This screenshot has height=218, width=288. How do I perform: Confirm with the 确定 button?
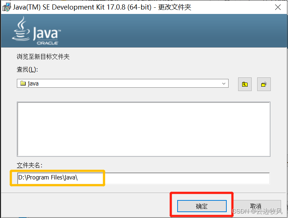[202, 206]
